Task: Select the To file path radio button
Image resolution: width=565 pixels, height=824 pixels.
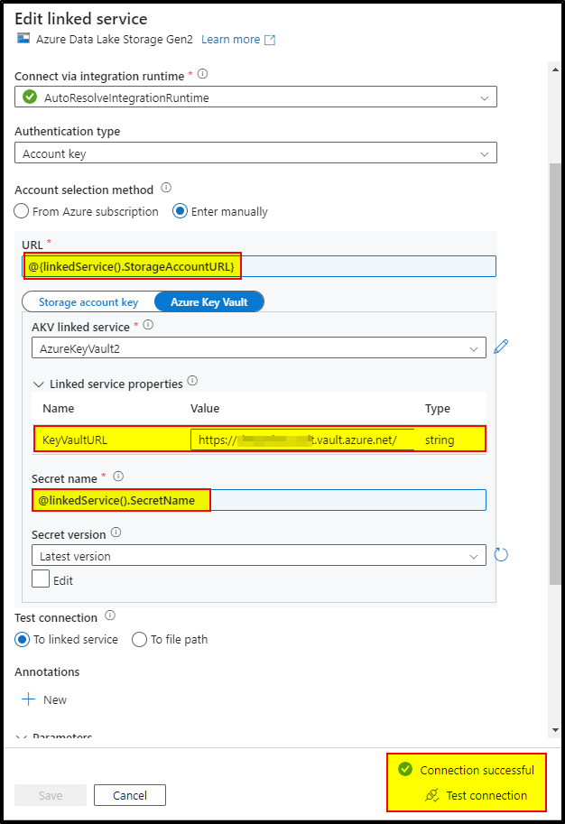Action: click(x=140, y=639)
